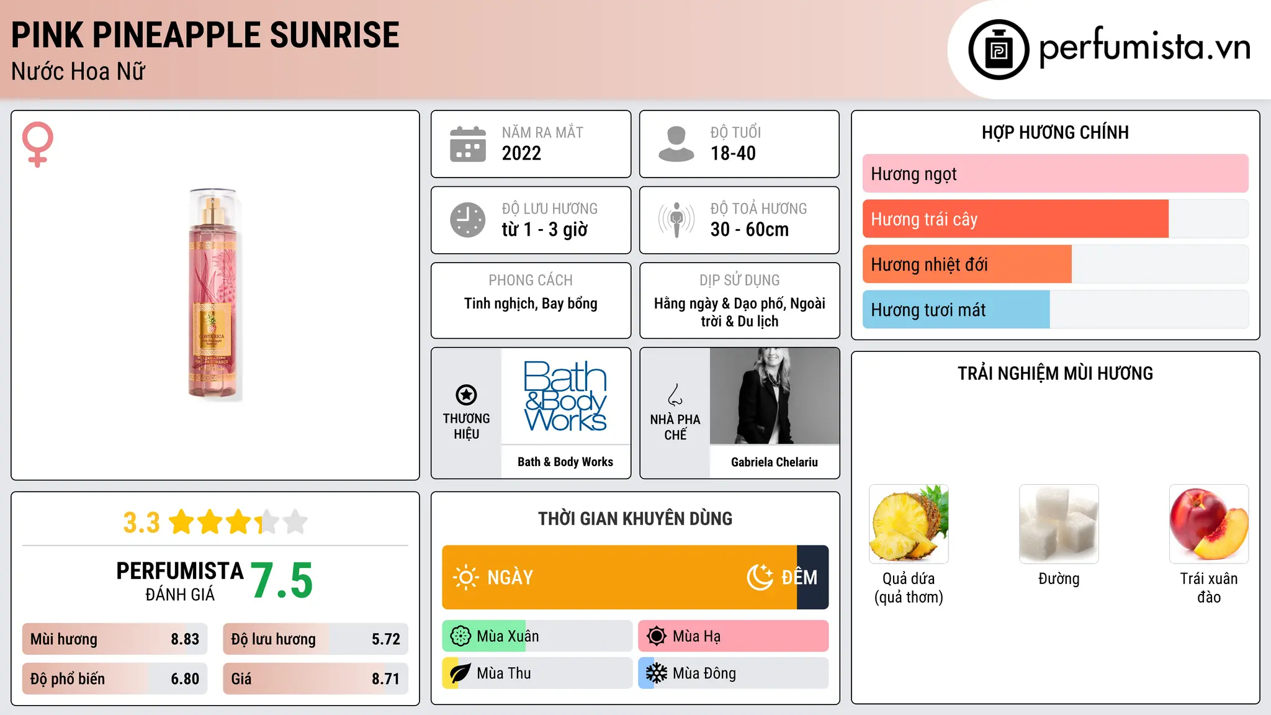Click the Nước Hoa Nữ subtitle
1271x715 pixels.
point(78,71)
